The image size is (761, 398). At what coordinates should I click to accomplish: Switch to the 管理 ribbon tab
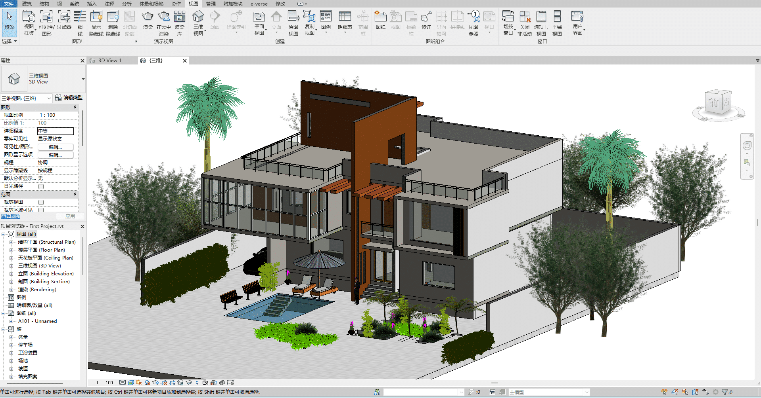[211, 4]
